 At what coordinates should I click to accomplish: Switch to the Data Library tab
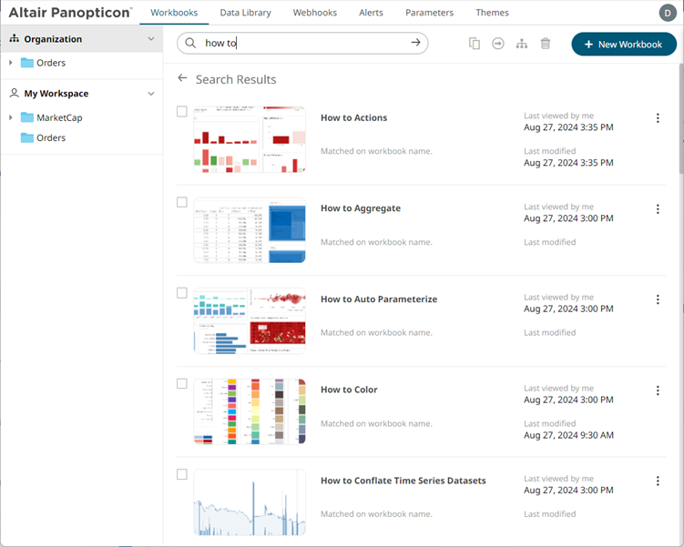(x=245, y=13)
